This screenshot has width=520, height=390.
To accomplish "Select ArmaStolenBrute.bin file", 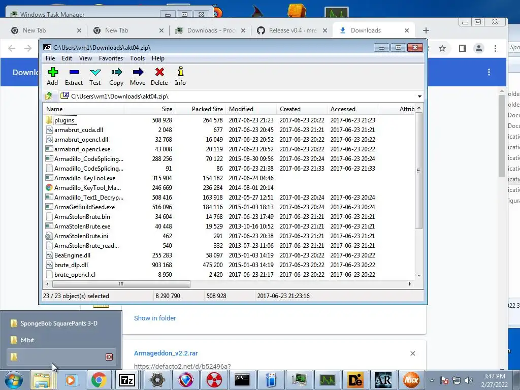I will pyautogui.click(x=229, y=216).
